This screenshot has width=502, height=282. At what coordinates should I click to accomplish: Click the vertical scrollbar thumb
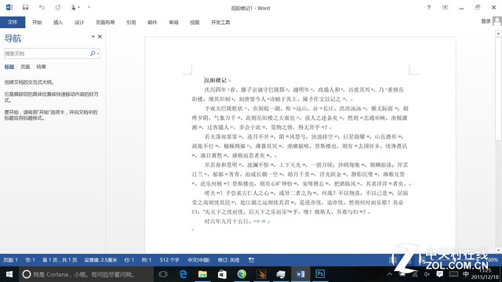pyautogui.click(x=498, y=89)
